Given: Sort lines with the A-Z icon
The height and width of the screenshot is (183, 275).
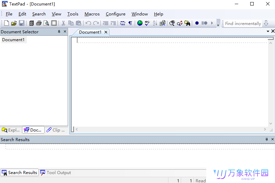Looking at the screenshot, I should pyautogui.click(x=155, y=23).
